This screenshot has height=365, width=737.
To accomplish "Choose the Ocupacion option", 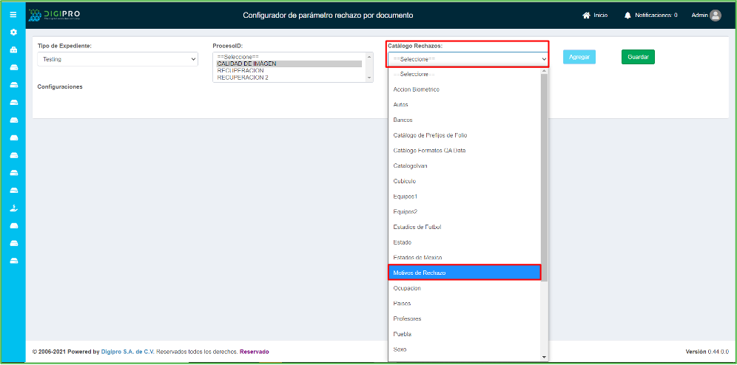I will (408, 288).
